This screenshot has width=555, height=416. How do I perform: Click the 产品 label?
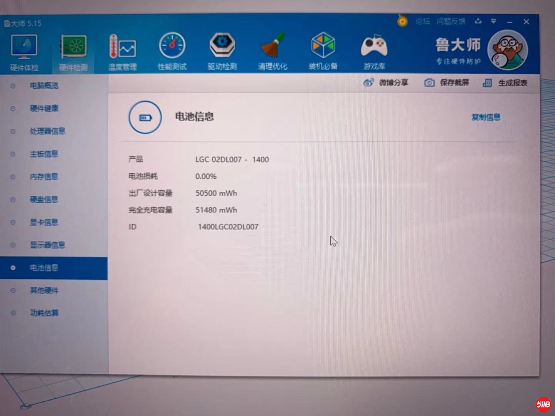pyautogui.click(x=136, y=159)
